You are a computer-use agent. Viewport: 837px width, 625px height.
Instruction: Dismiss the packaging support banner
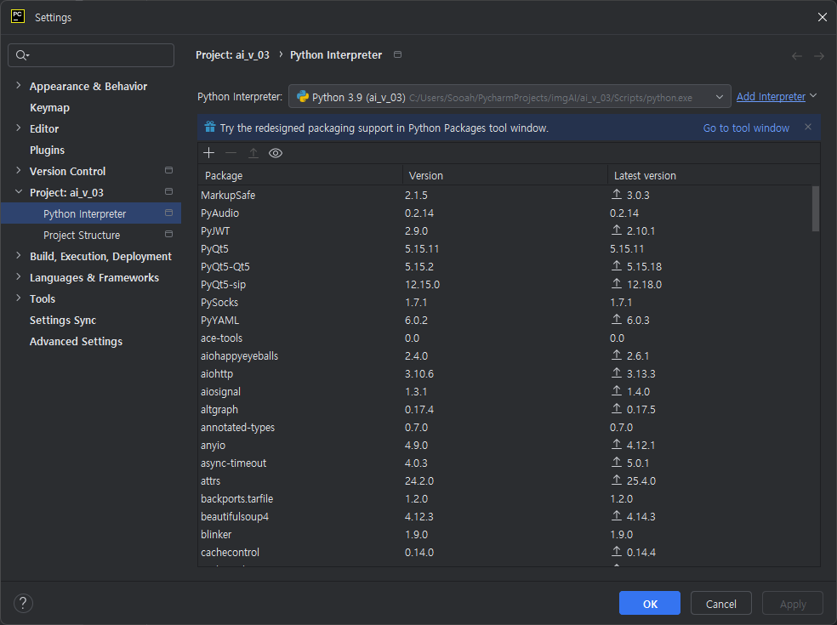coord(807,127)
